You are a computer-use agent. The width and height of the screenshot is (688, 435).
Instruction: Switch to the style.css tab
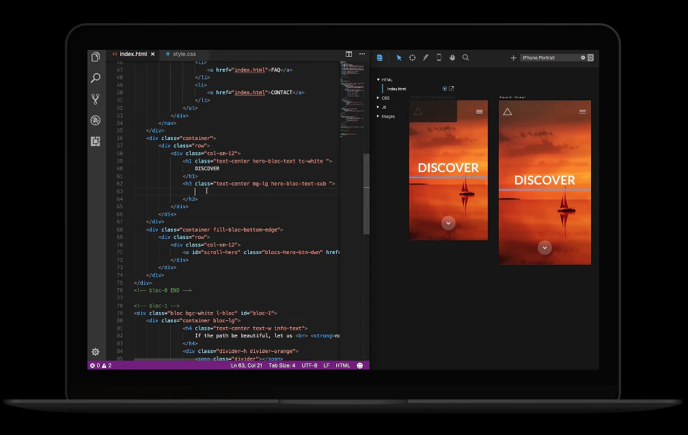(x=183, y=54)
